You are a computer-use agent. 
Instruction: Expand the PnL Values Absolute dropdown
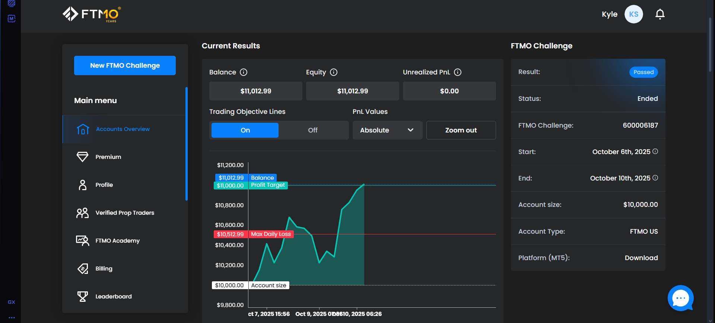pos(387,130)
